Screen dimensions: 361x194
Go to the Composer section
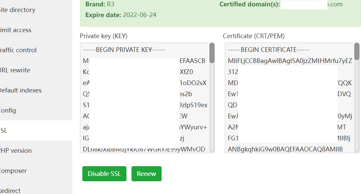point(13,171)
